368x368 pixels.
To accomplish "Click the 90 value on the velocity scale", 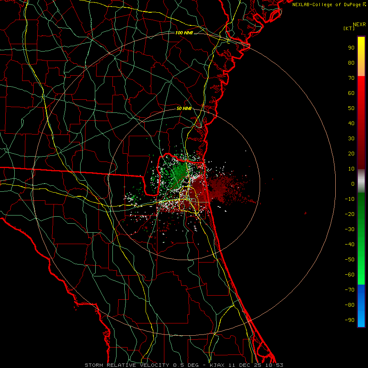I will (x=351, y=48).
